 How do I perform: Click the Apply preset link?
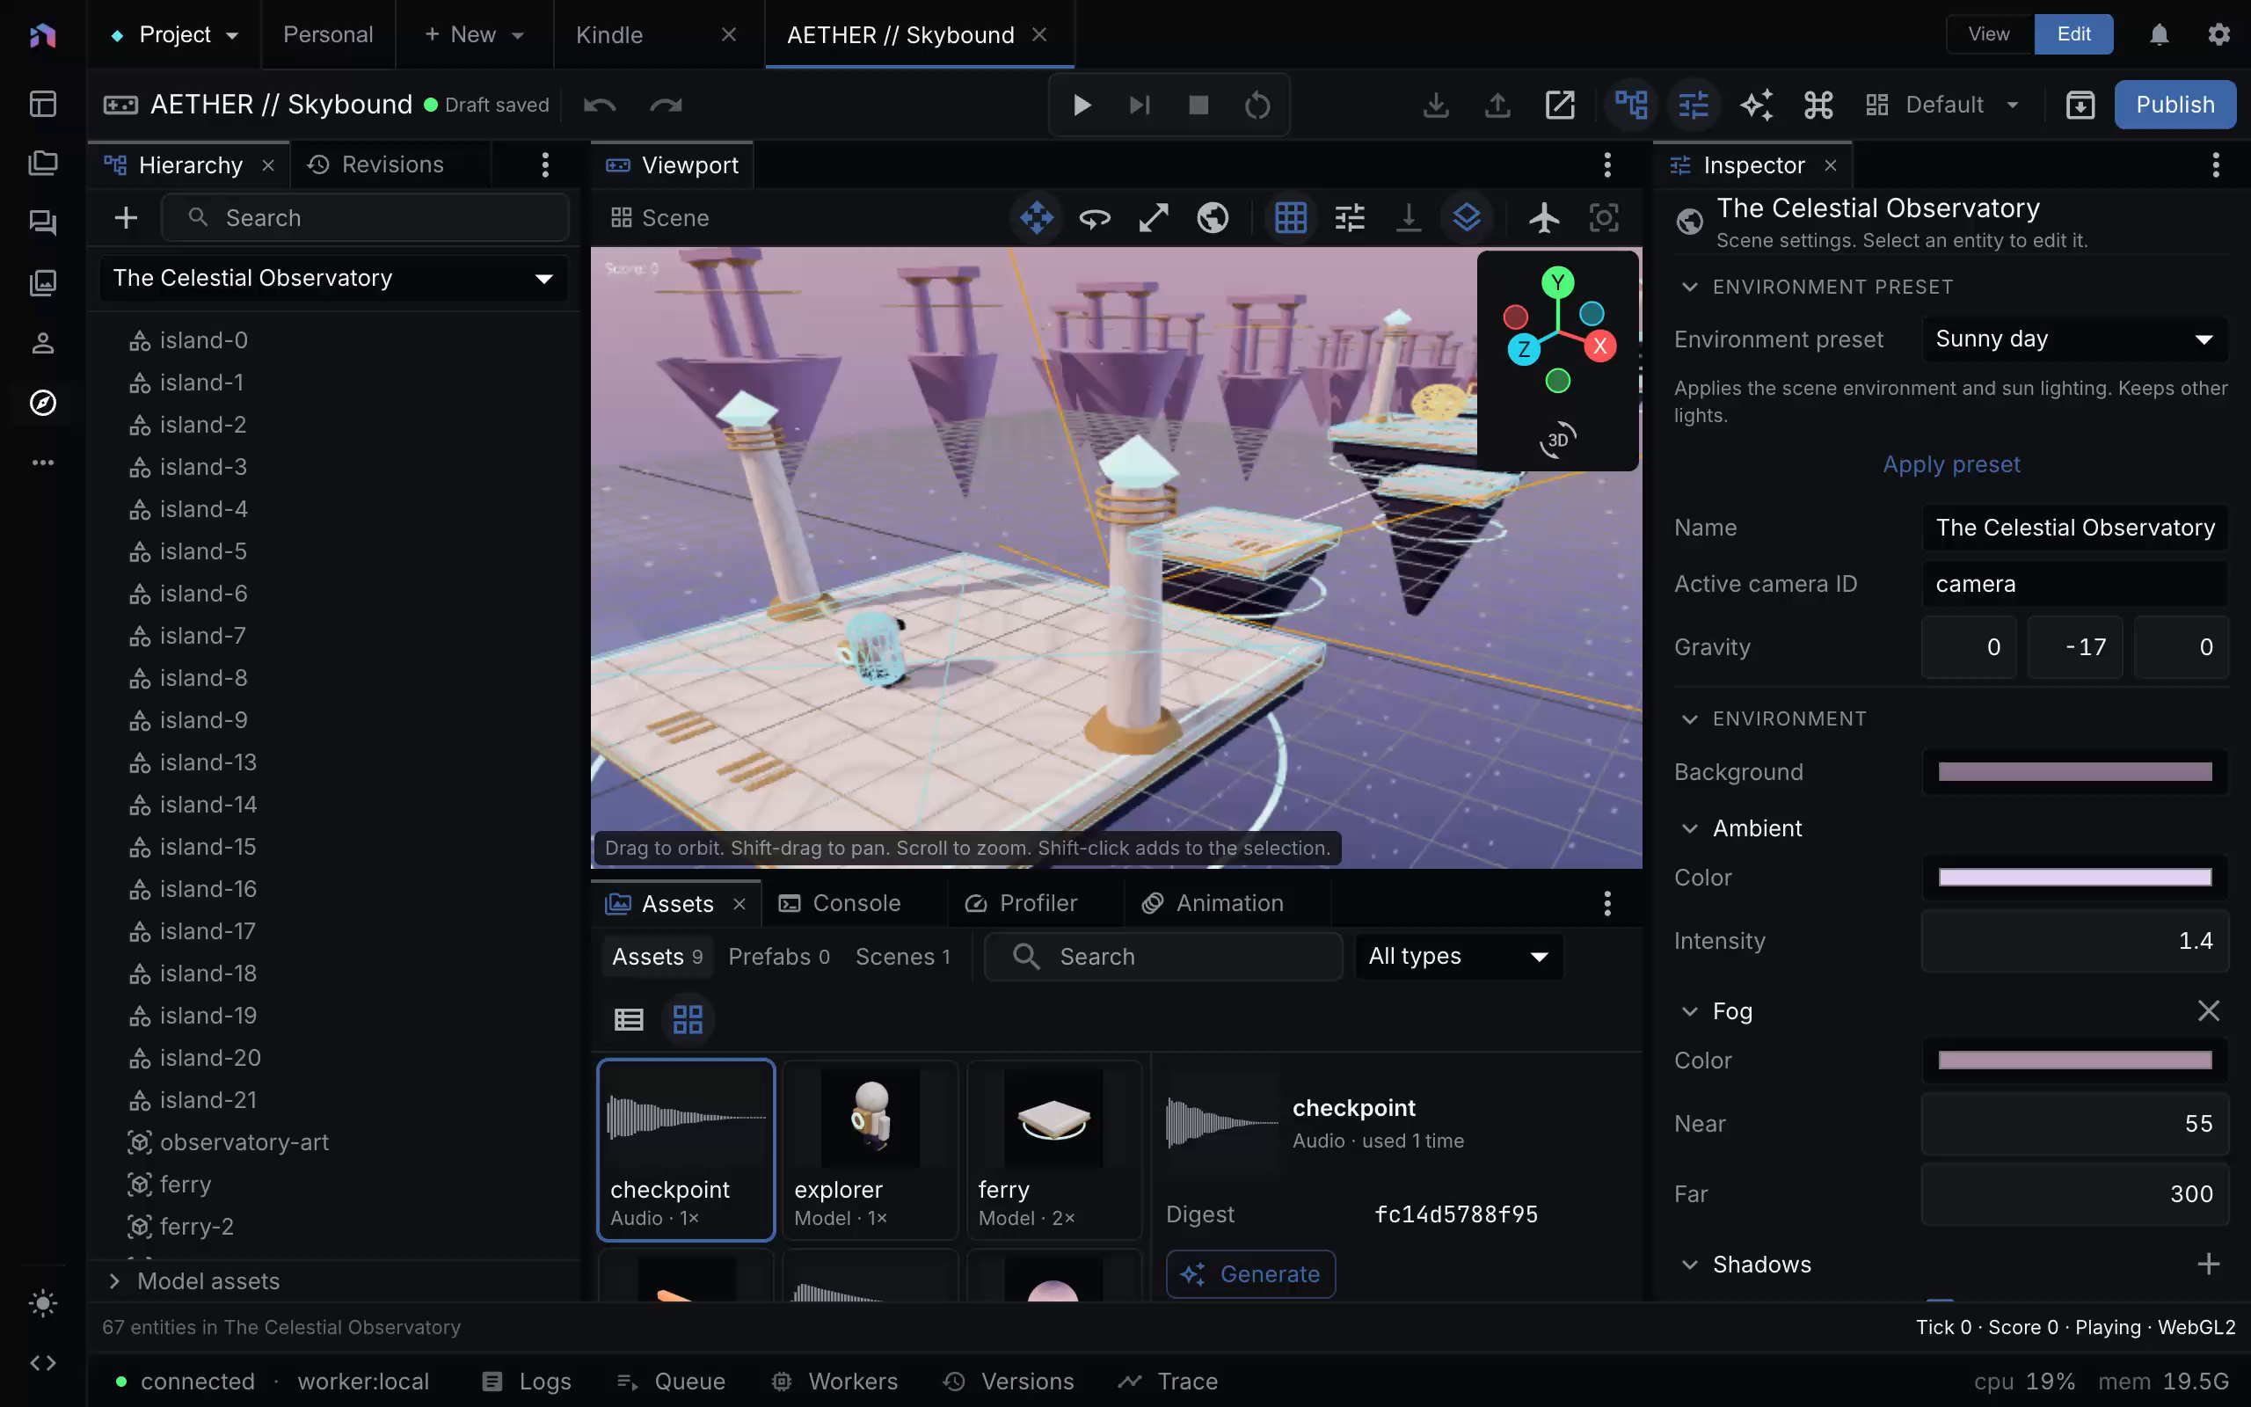1951,464
